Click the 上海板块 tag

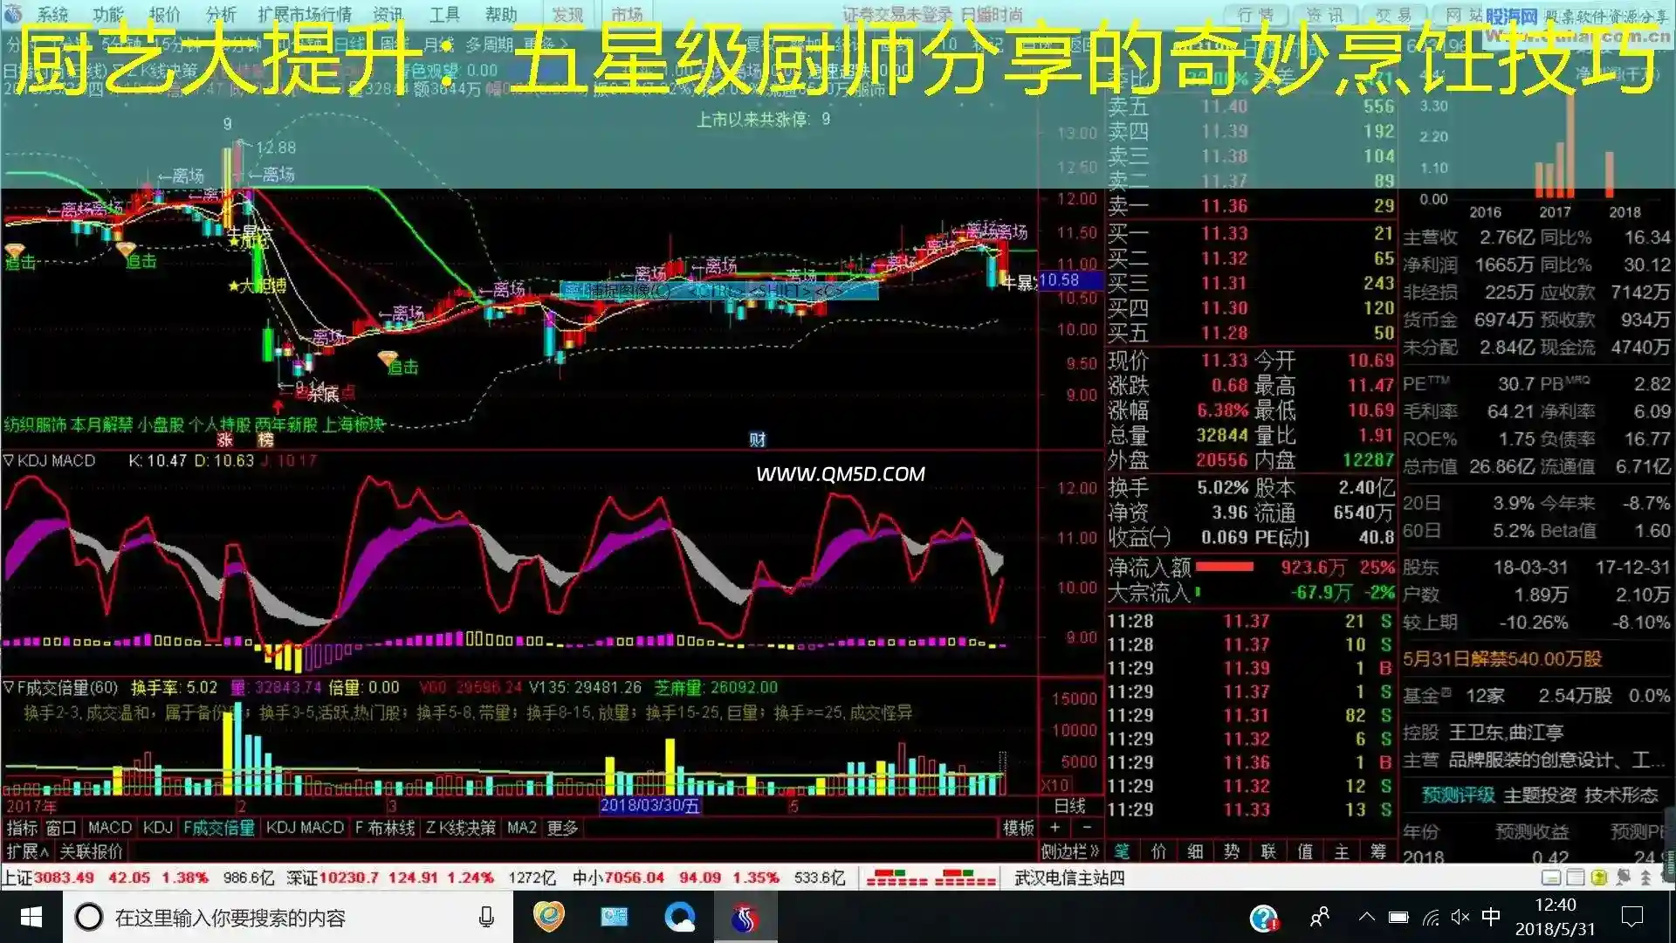tap(354, 424)
